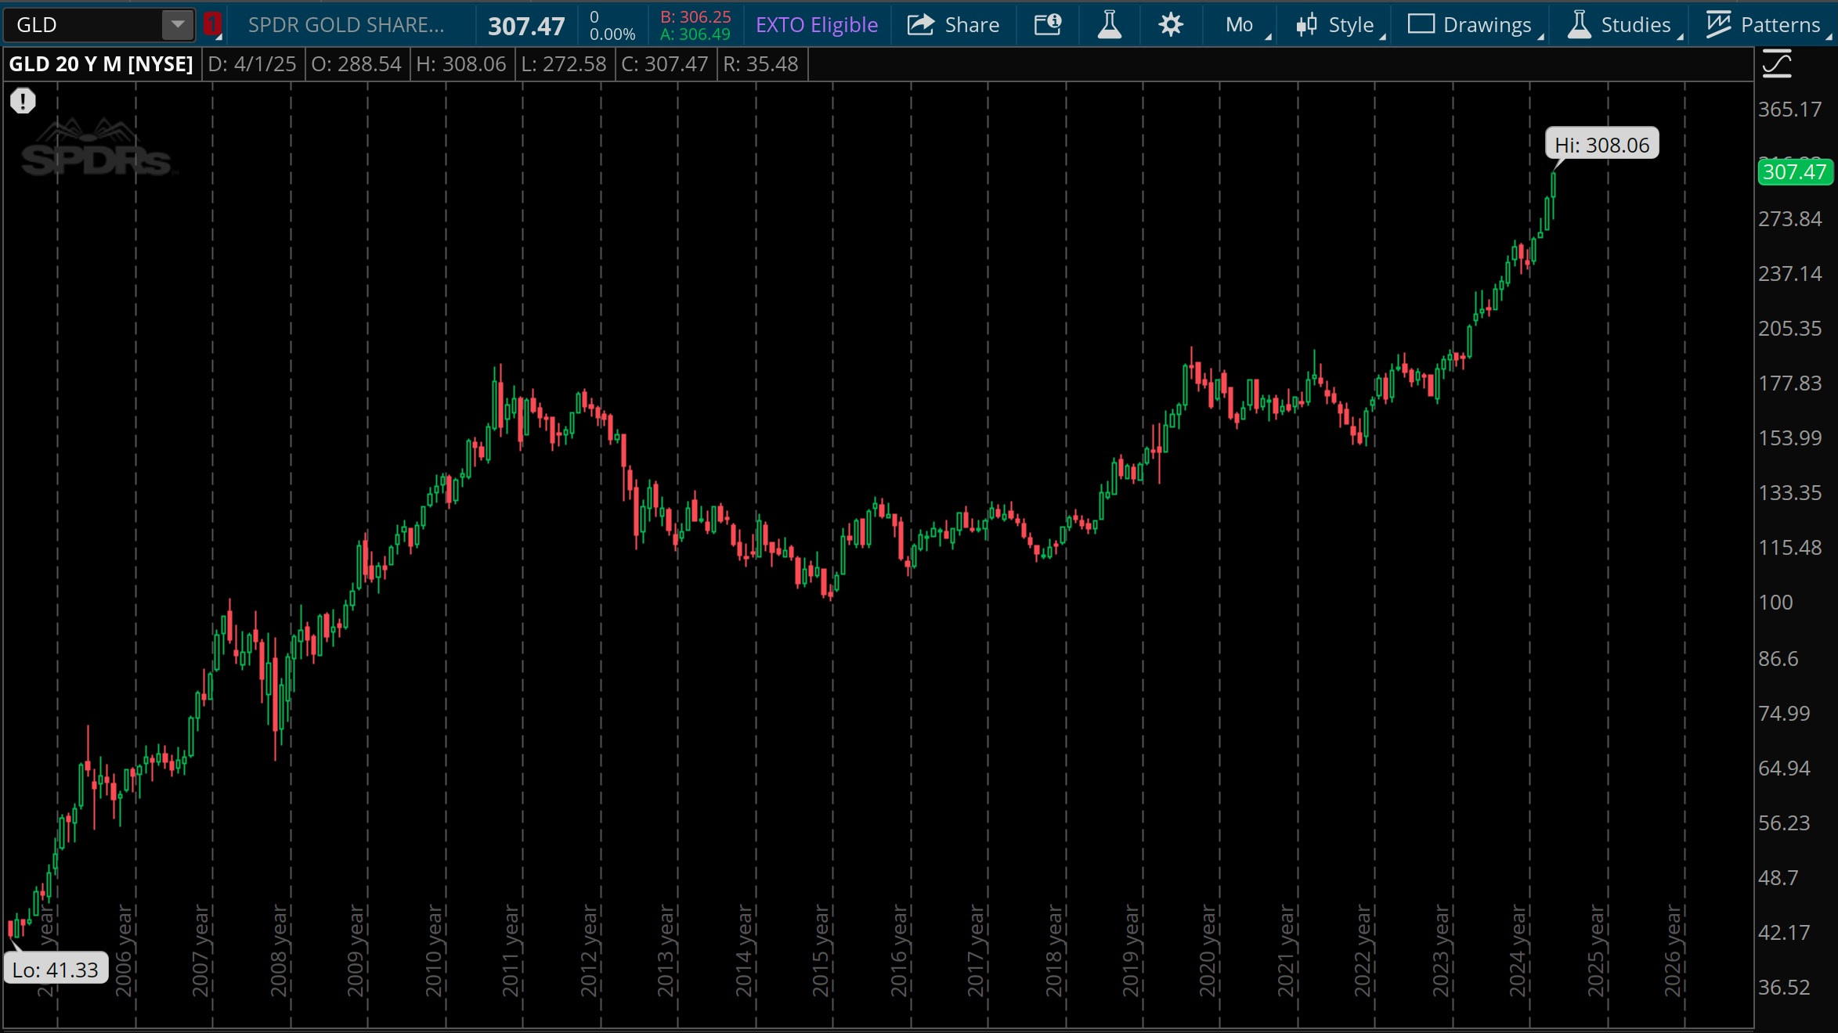Click the red symbol link icon

coord(211,25)
